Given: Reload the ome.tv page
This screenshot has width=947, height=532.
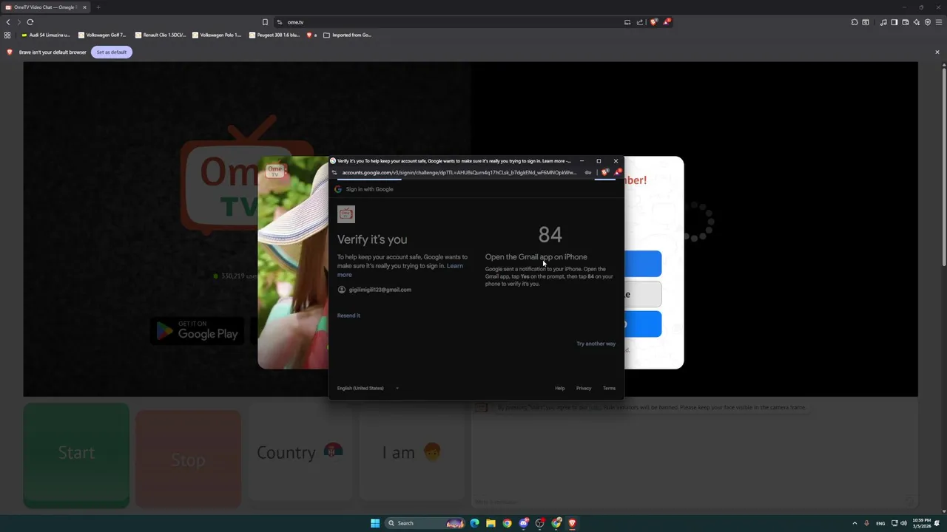Looking at the screenshot, I should pos(30,22).
